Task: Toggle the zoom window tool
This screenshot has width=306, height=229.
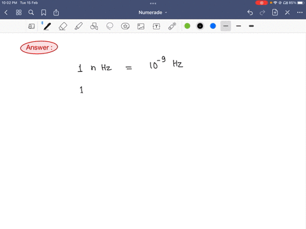Action: [31, 26]
